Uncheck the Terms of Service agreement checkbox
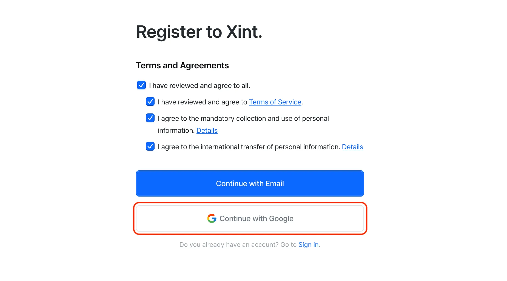 (150, 102)
